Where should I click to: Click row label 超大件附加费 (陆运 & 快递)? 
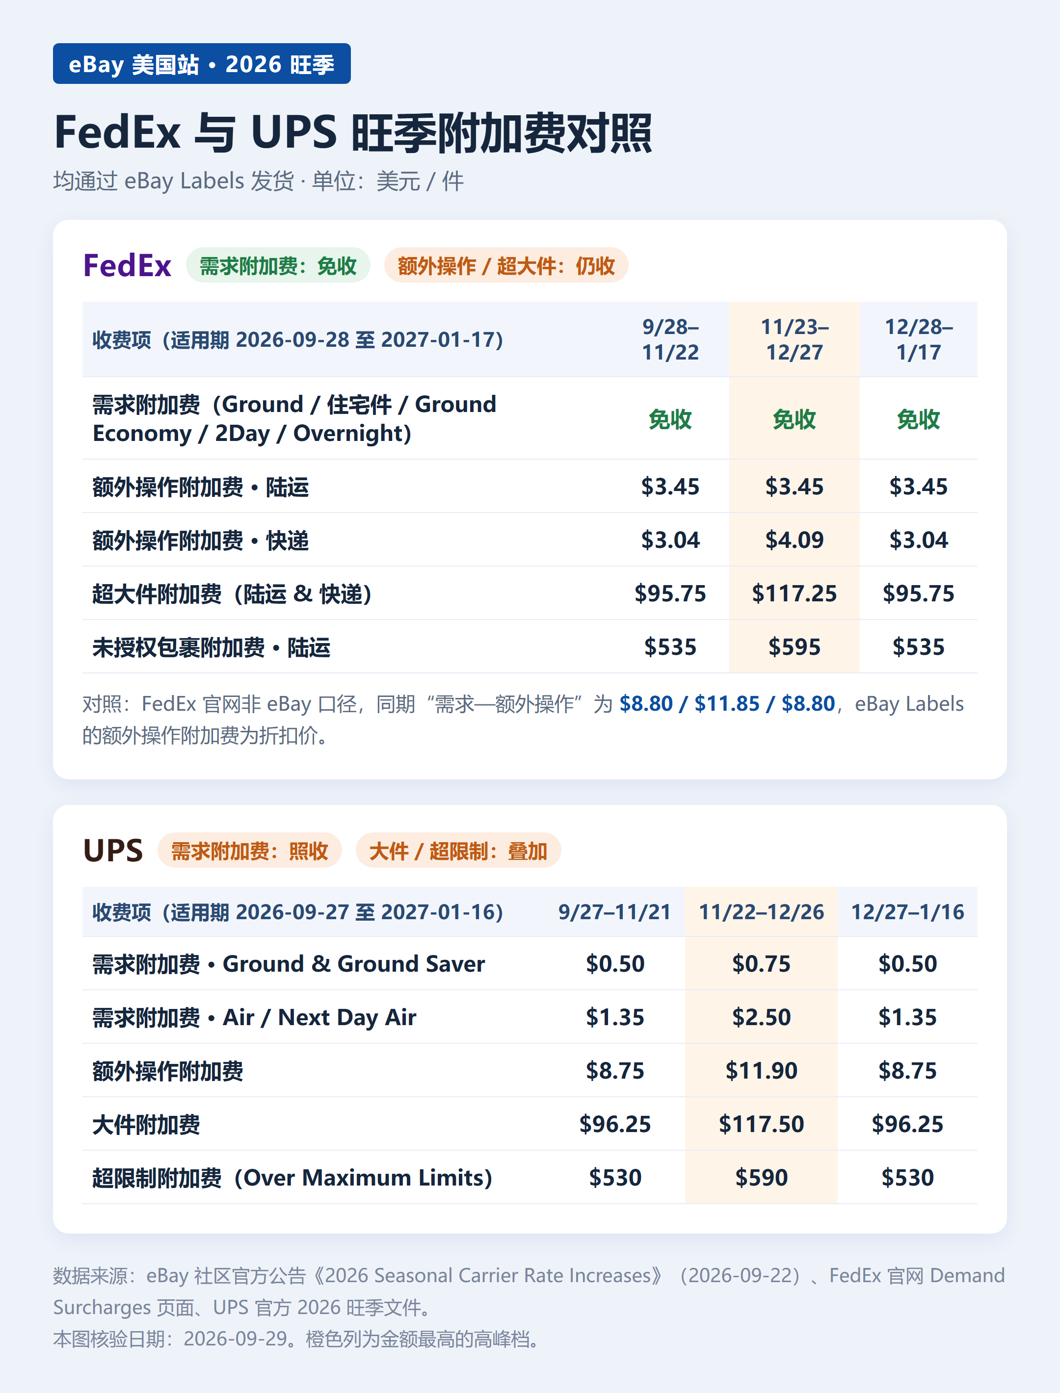tap(232, 594)
